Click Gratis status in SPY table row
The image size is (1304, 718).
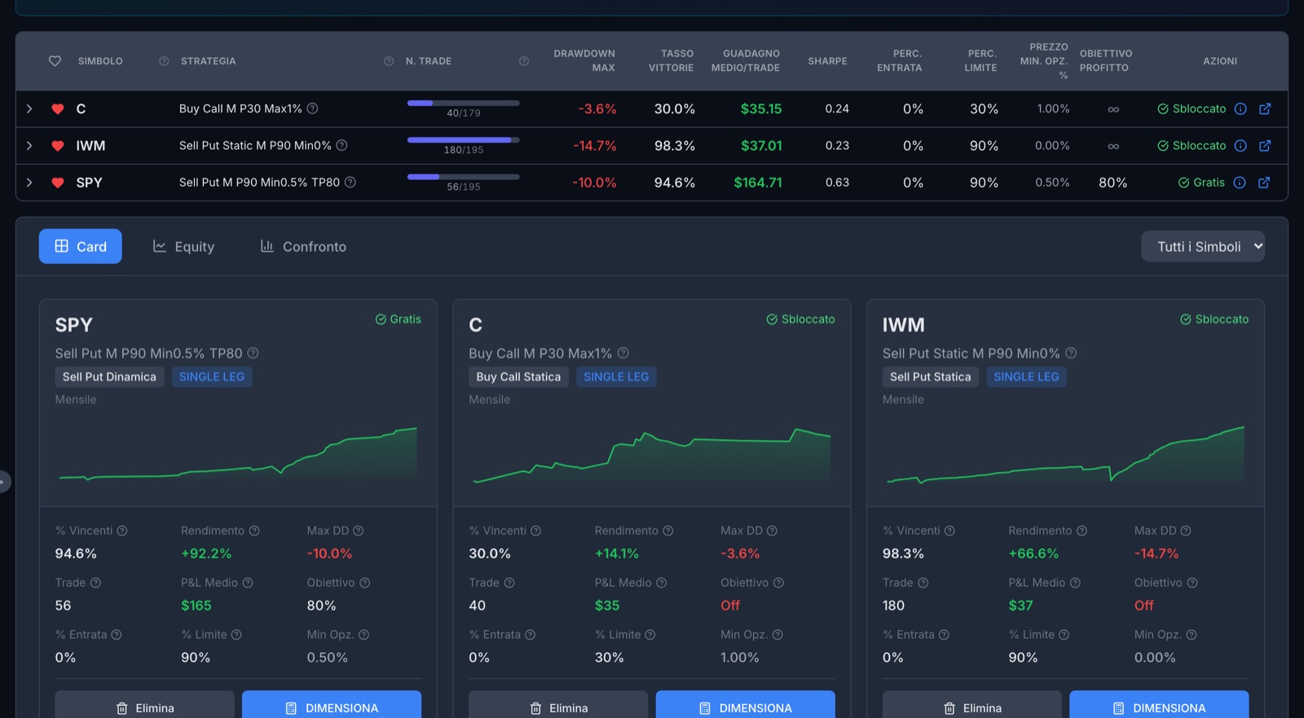[x=1201, y=183]
